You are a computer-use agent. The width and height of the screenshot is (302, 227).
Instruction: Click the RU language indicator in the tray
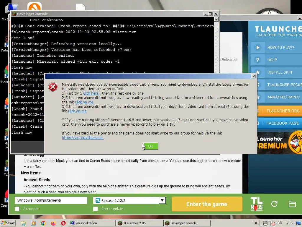point(256,223)
